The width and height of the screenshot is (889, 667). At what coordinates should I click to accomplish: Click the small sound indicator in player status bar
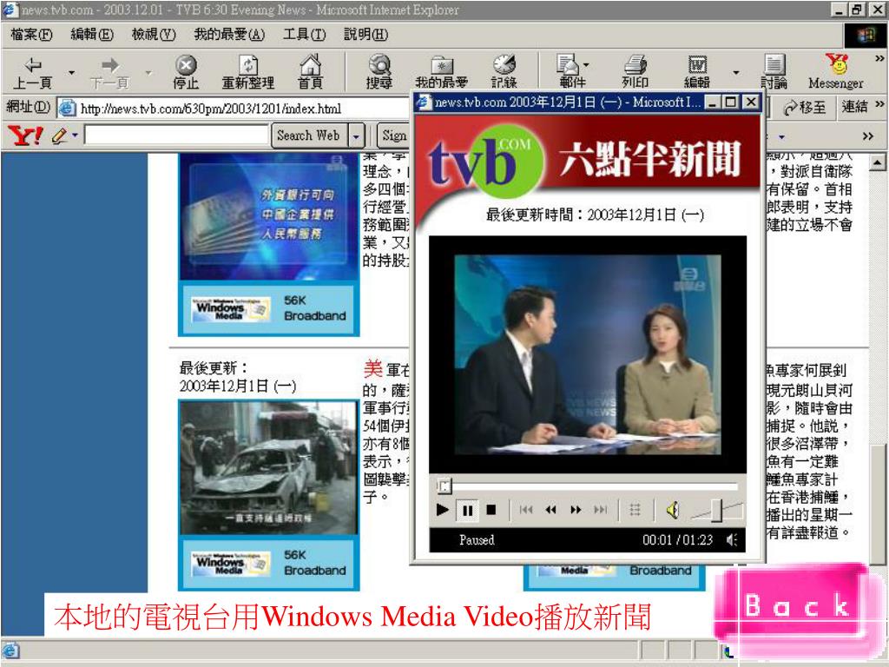pos(732,540)
